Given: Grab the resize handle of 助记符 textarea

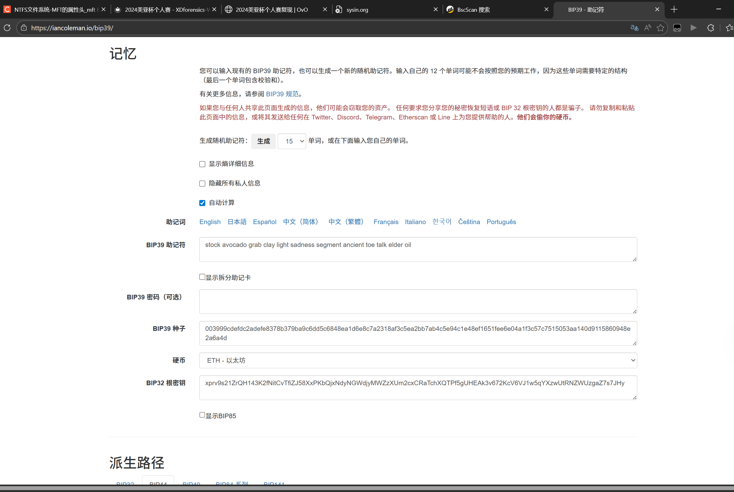Looking at the screenshot, I should [635, 259].
